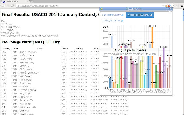Click the Chrome logo in popup title

(x=101, y=9)
